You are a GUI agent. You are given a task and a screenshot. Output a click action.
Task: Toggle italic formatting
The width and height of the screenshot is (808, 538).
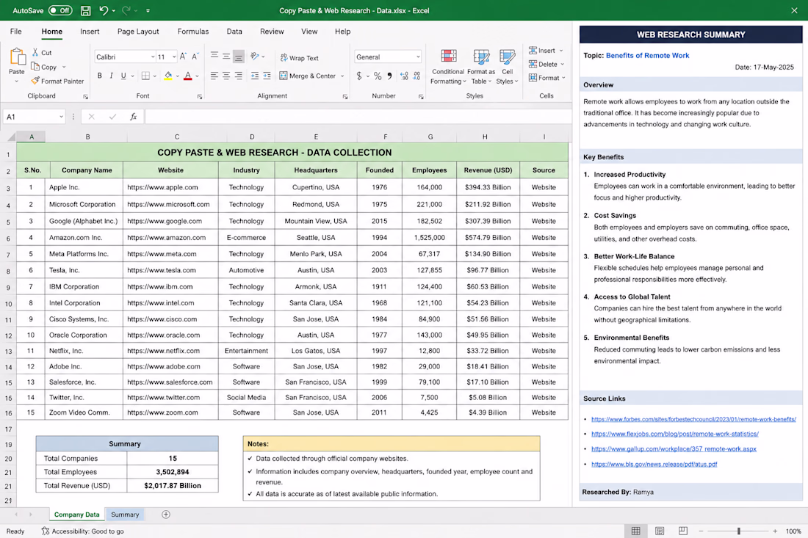pos(112,76)
